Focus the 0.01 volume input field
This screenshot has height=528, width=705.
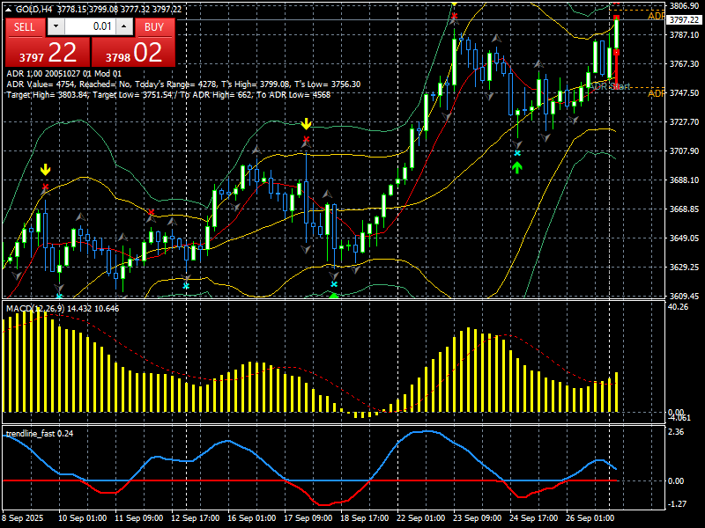tap(91, 26)
